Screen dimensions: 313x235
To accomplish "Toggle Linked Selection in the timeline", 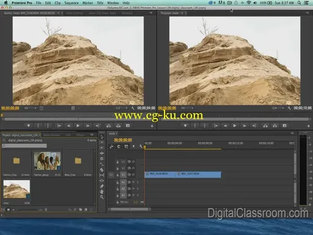I will tap(126, 146).
